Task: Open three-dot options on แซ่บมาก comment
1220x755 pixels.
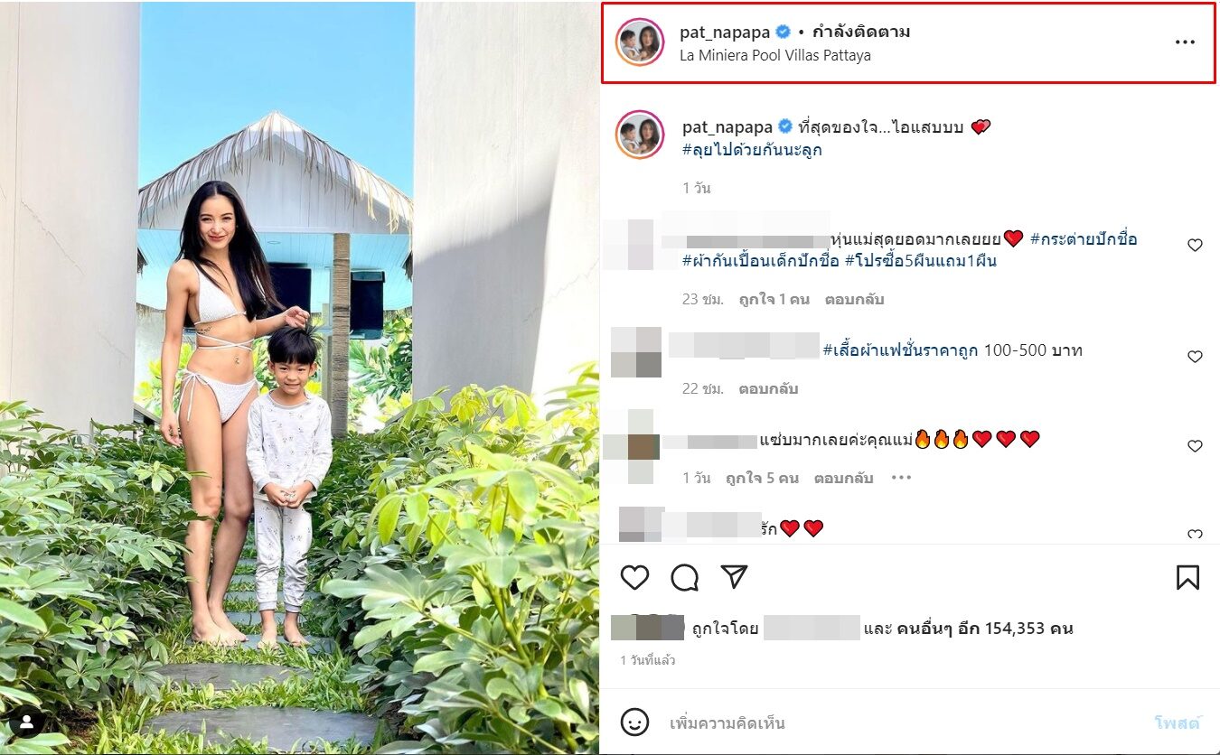Action: tap(901, 478)
